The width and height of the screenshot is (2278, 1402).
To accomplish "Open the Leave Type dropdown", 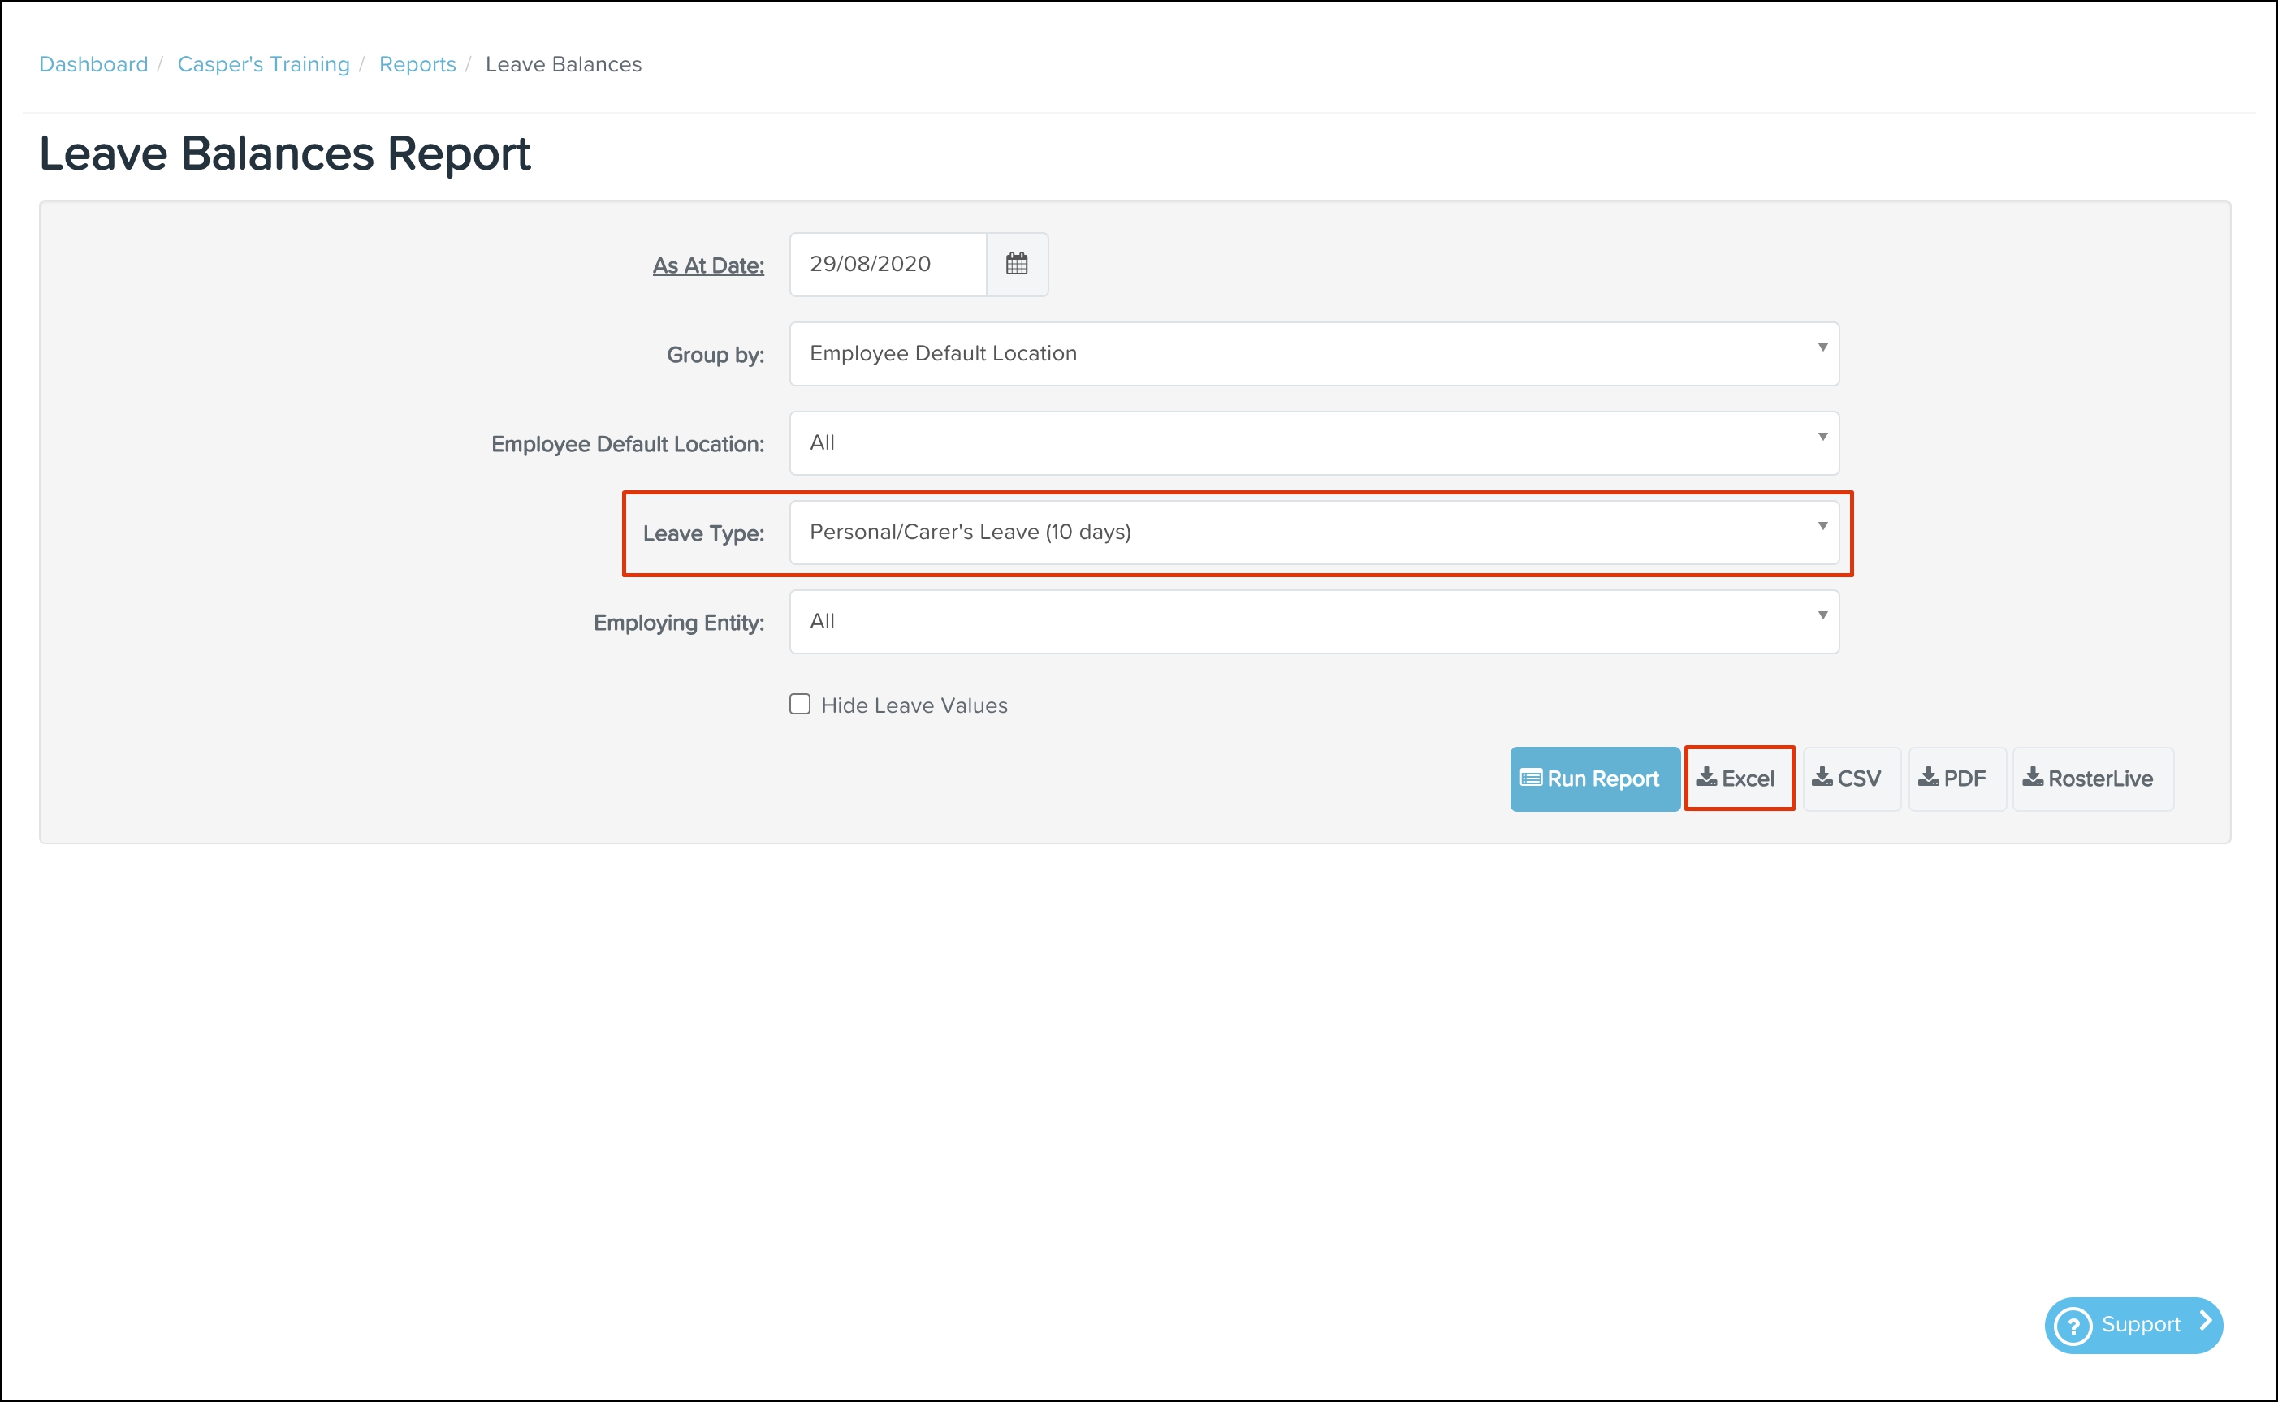I will (x=1312, y=533).
